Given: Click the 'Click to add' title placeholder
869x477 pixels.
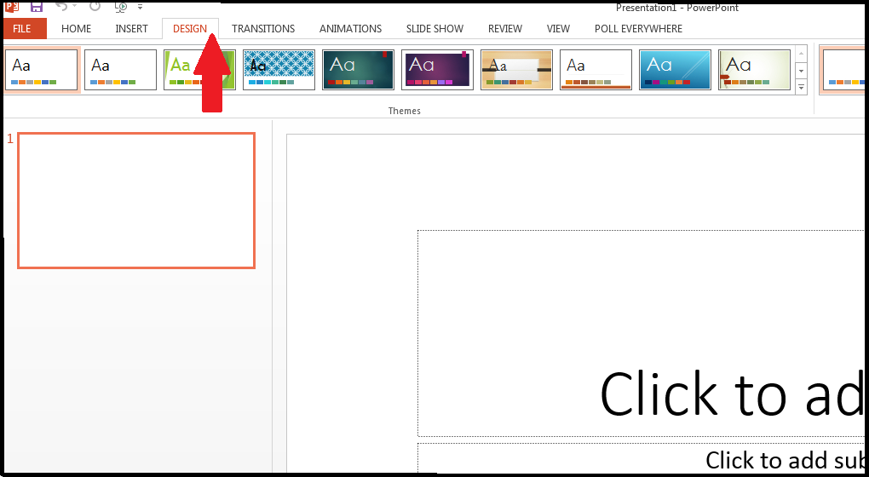Looking at the screenshot, I should pos(642,334).
